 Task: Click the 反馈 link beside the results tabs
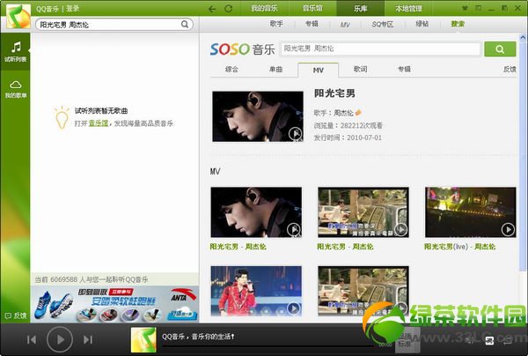510,70
